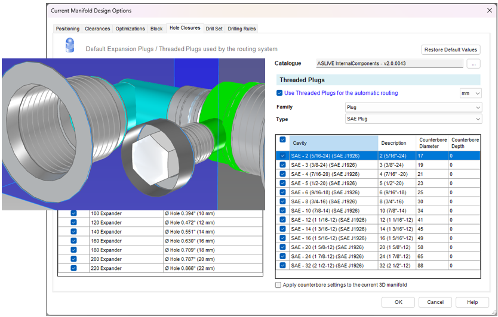The width and height of the screenshot is (498, 317).
Task: Uncheck Use Threaded Plugs for automatic routing
Action: 280,93
